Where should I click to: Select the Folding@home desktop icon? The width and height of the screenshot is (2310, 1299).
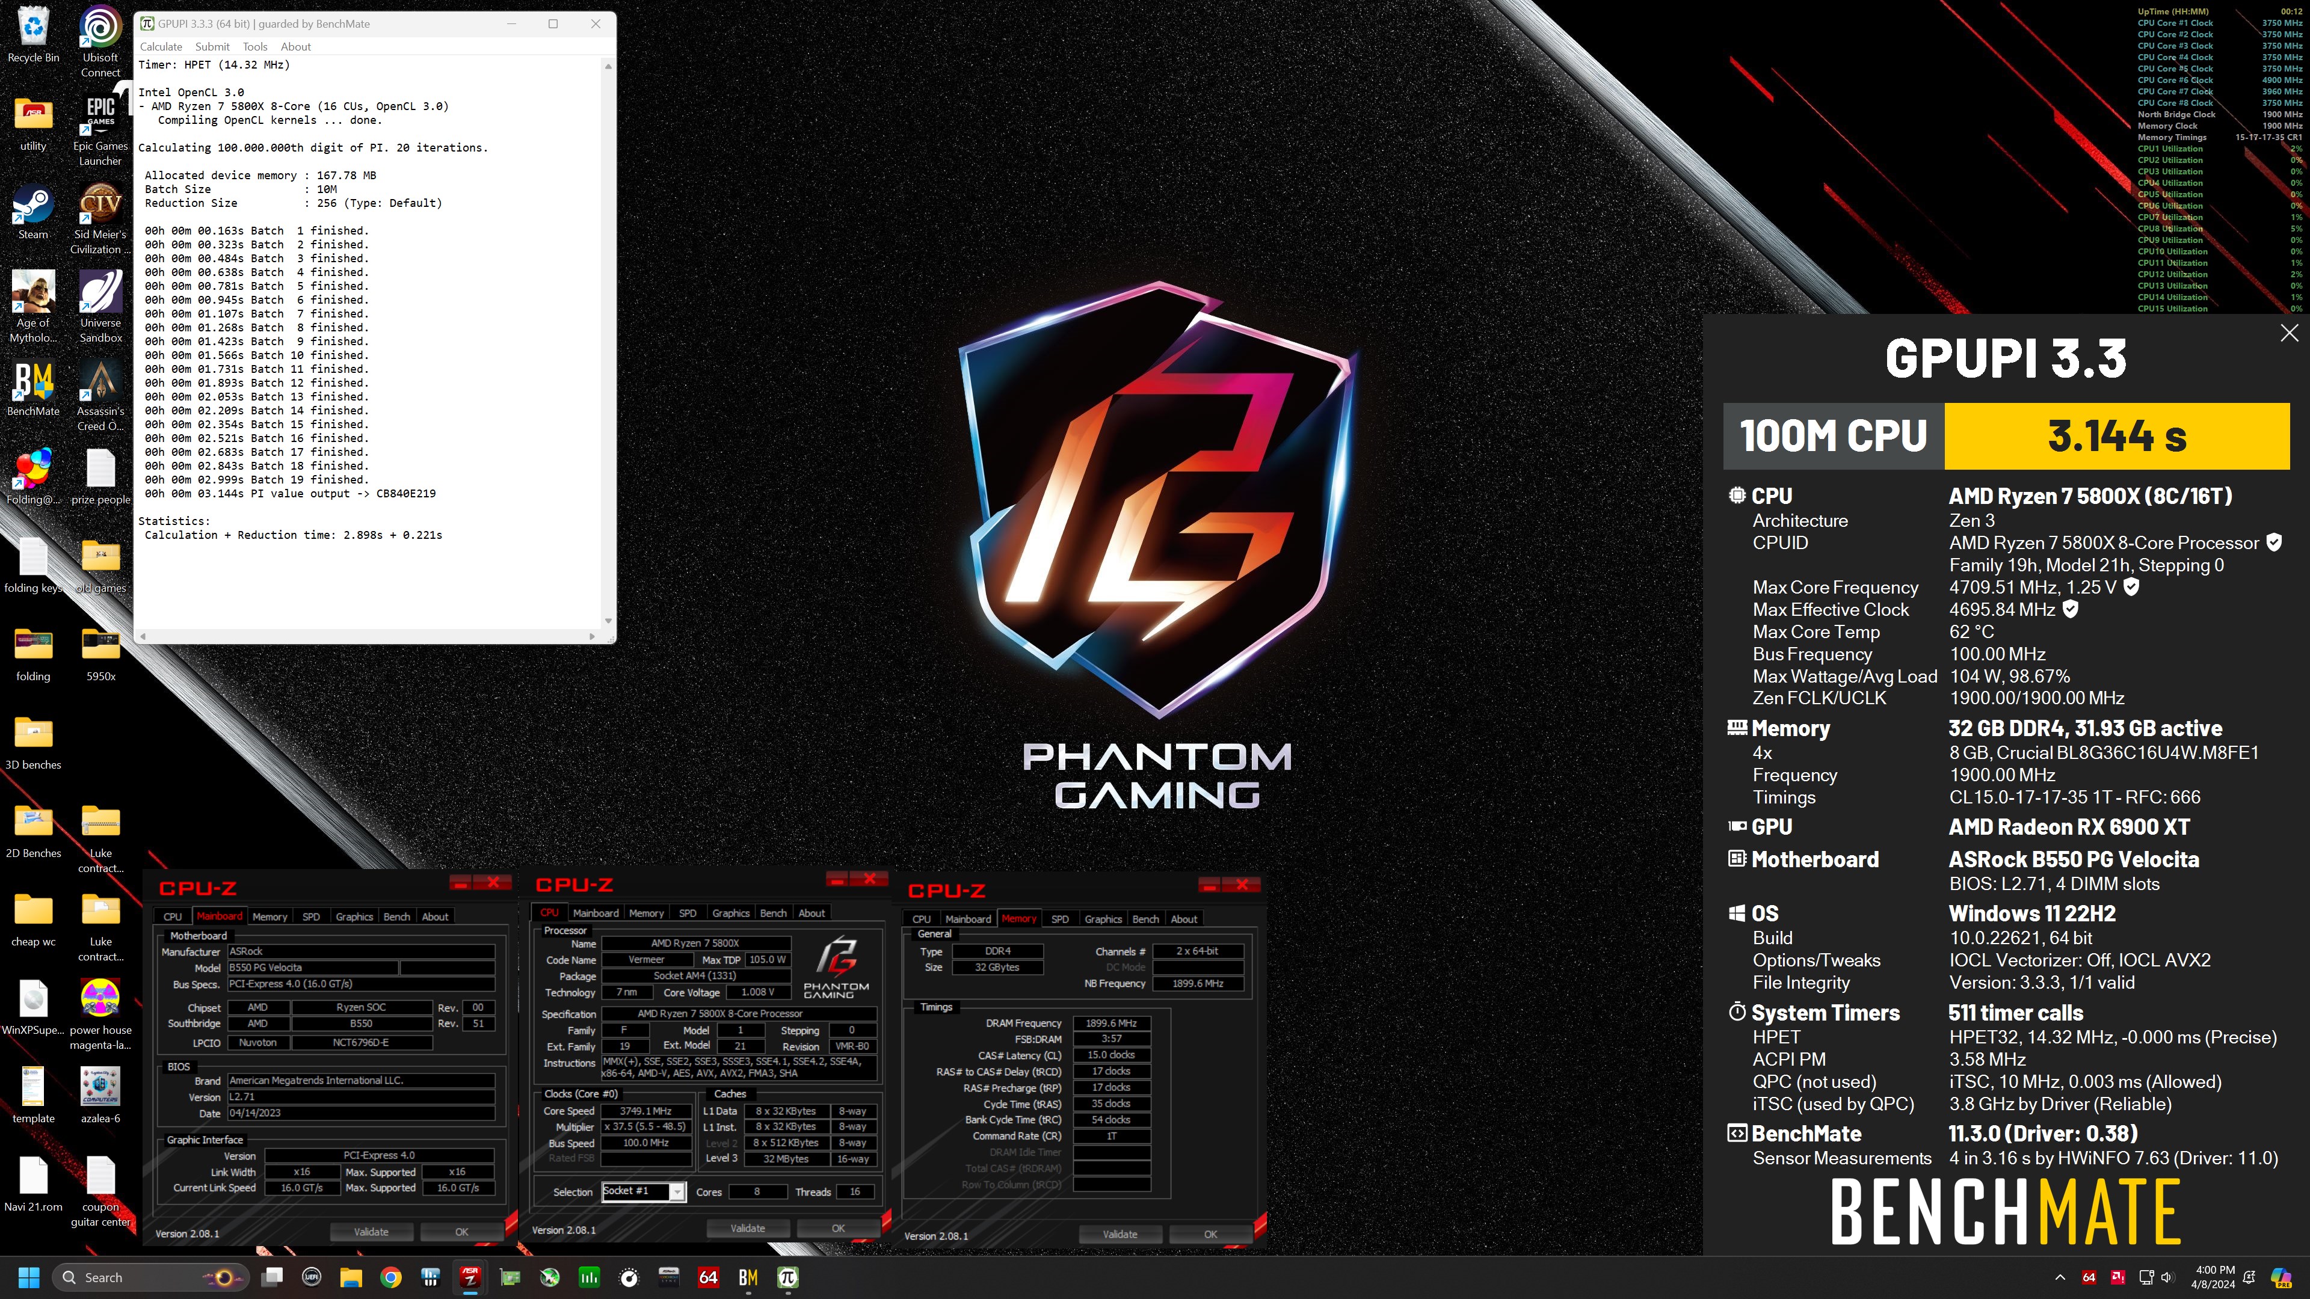[x=33, y=476]
